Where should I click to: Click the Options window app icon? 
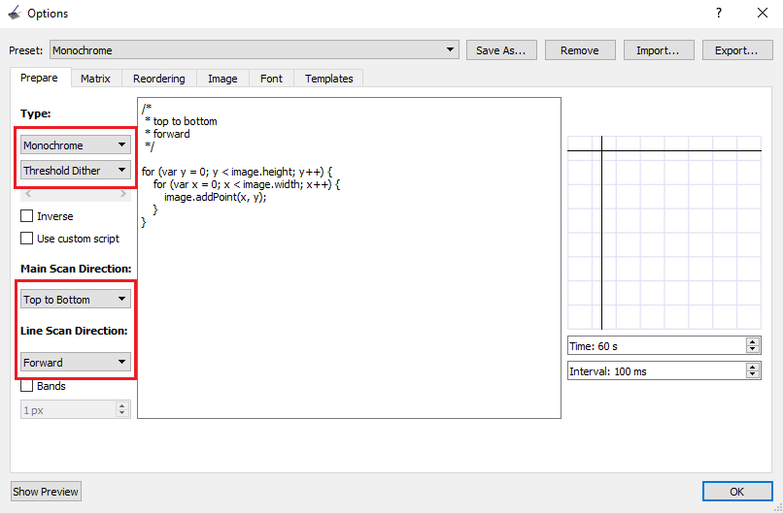(15, 13)
